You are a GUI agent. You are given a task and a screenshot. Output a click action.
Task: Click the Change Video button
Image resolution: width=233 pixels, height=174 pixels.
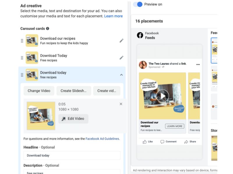click(39, 91)
